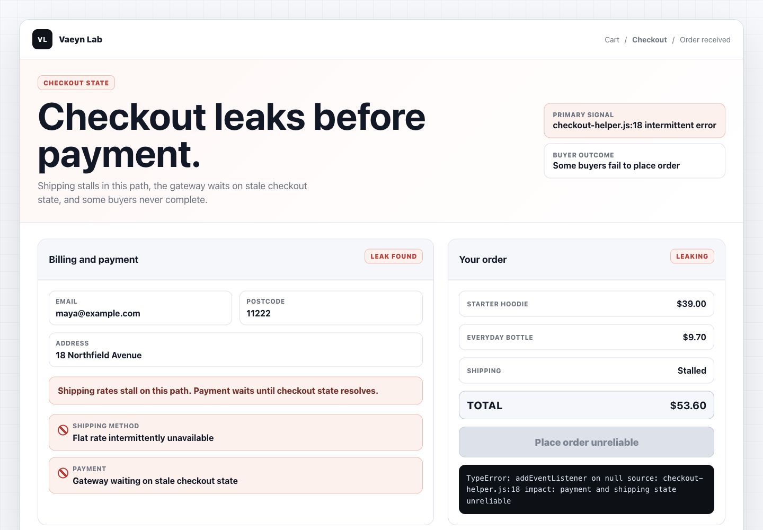Open the Cart breadcrumb link
763x530 pixels.
[x=612, y=40]
